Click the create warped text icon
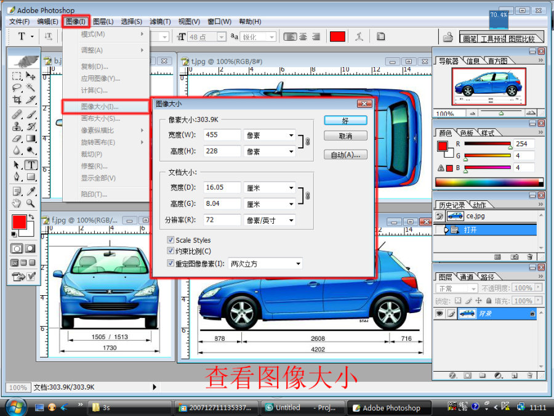Screen dimensions: 554x416 click(x=359, y=37)
